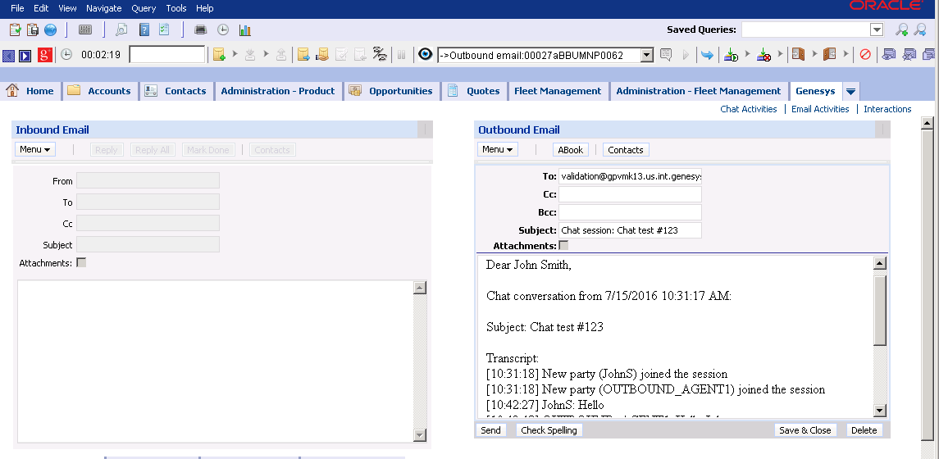Expand the Saved Queries dropdown
Viewport: 939px width, 459px height.
pos(877,30)
